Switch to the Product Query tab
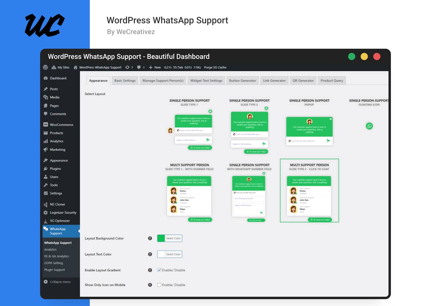 point(332,81)
